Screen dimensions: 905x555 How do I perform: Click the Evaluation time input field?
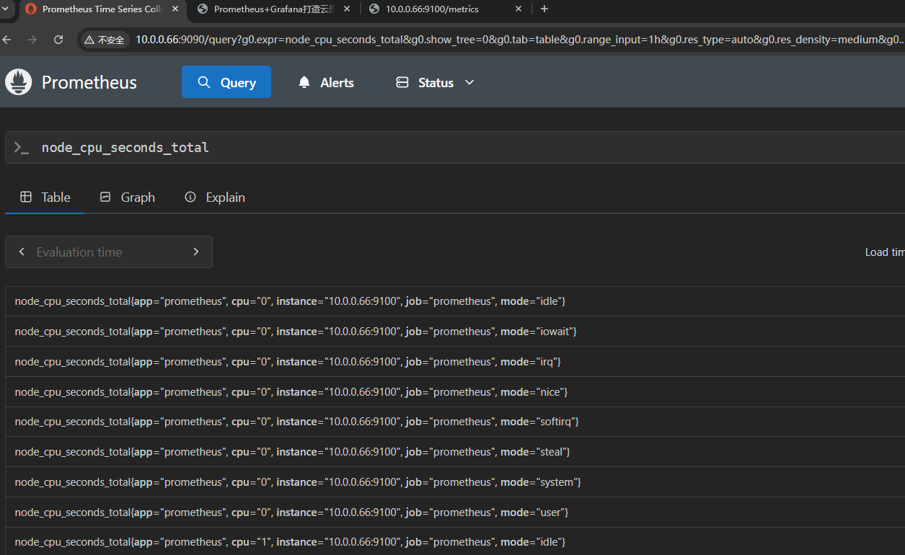coord(108,252)
